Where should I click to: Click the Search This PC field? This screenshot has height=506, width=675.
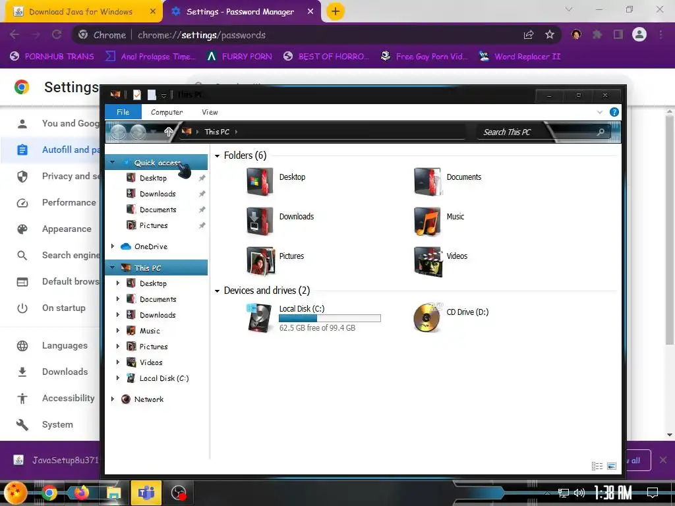pyautogui.click(x=543, y=132)
